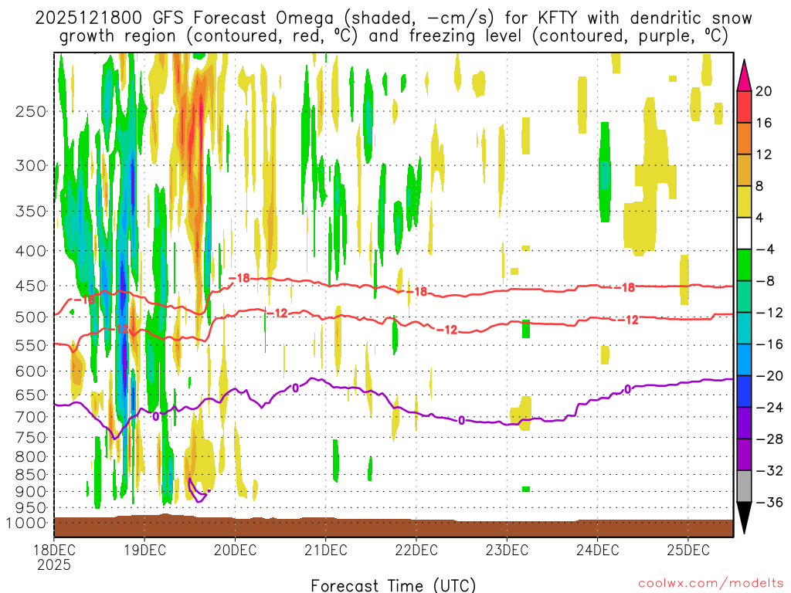Click the 400 pressure level label
This screenshot has height=593, width=791.
click(31, 251)
